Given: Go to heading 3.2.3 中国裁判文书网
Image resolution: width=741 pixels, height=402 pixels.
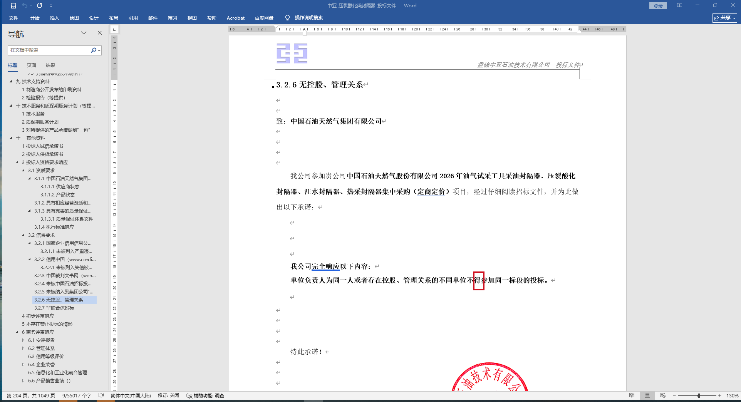Looking at the screenshot, I should 65,276.
